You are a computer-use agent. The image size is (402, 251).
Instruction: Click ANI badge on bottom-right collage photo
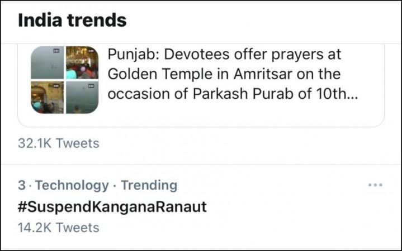pyautogui.click(x=91, y=86)
